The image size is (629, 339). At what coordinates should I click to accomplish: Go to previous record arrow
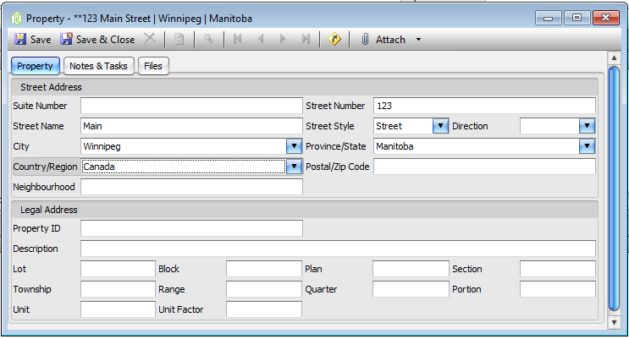(261, 39)
